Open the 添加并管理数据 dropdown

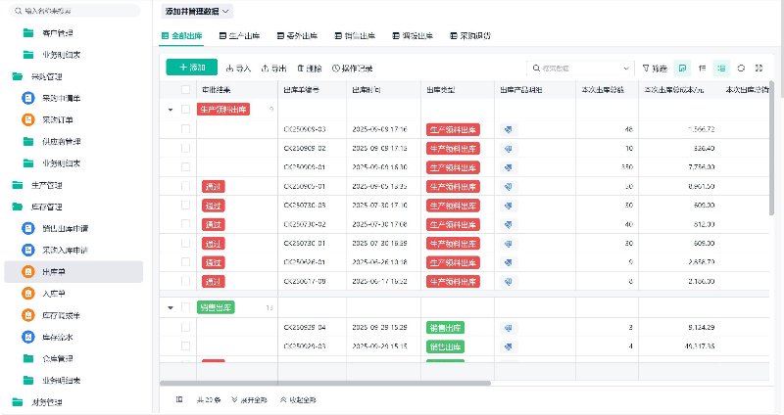coord(197,11)
